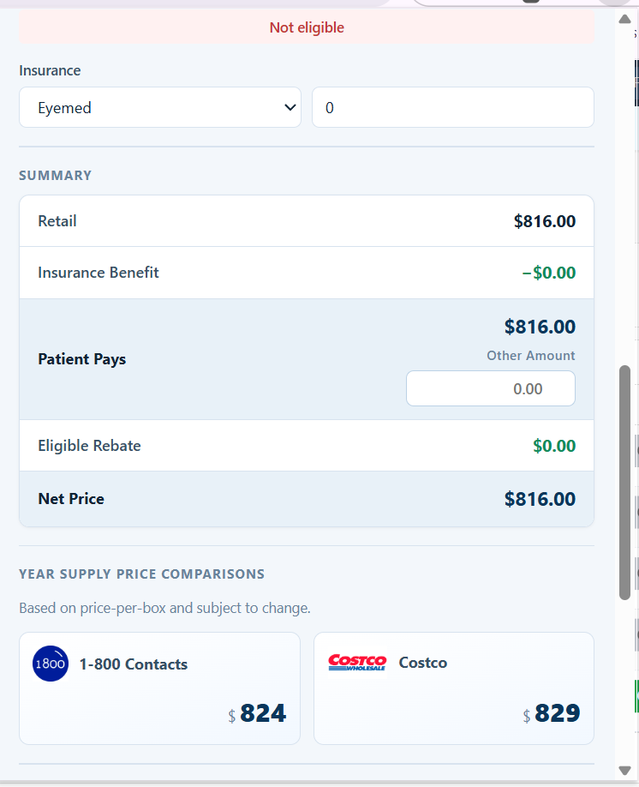Click the scrollbar up arrow
The height and width of the screenshot is (787, 639).
click(624, 17)
